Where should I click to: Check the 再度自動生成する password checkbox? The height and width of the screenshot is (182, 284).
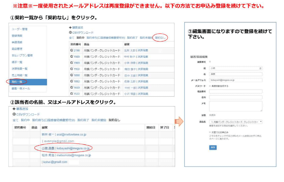click(x=210, y=86)
